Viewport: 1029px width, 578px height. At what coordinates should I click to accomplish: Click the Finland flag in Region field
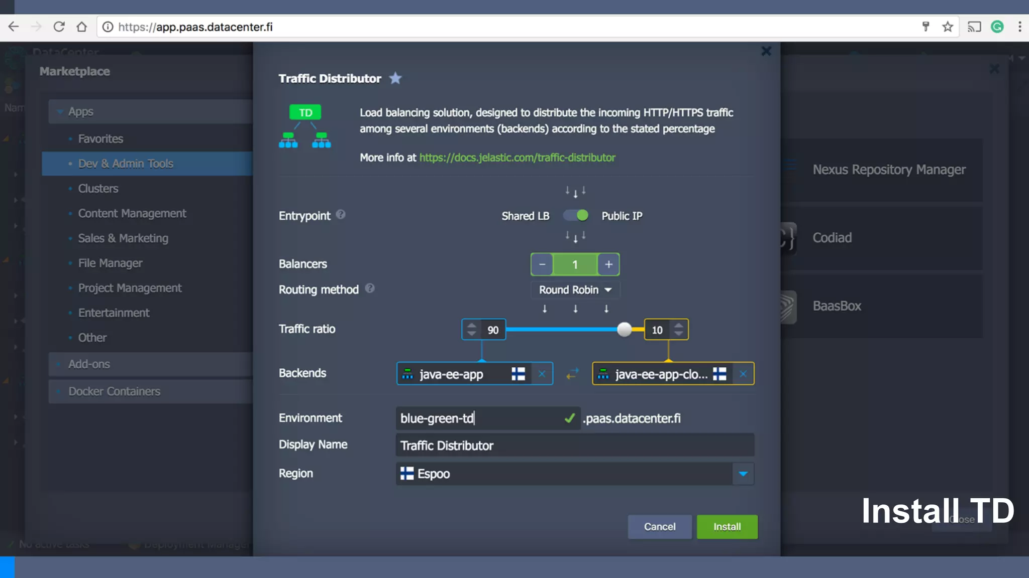point(406,473)
